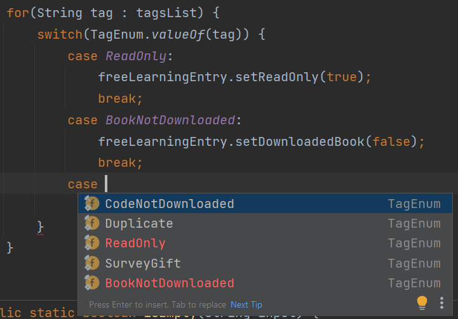Click the setDownloadedBook method name
The height and width of the screenshot is (319, 458).
coord(300,141)
